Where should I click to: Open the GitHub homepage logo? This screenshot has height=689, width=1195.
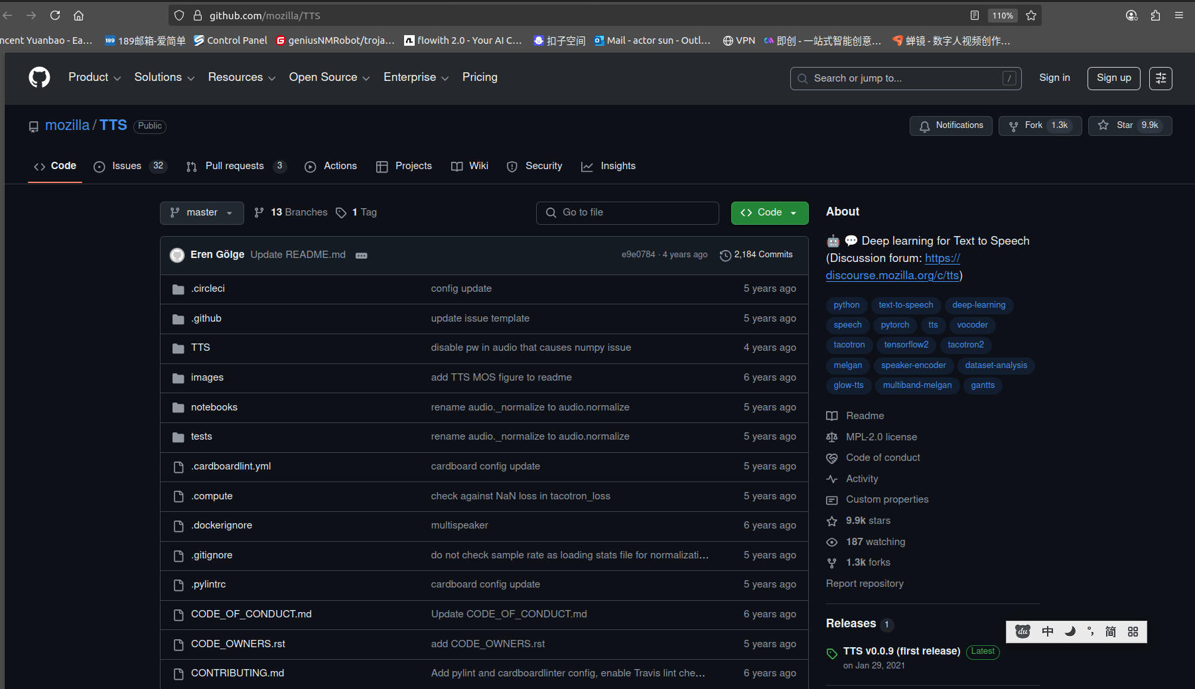pyautogui.click(x=39, y=78)
